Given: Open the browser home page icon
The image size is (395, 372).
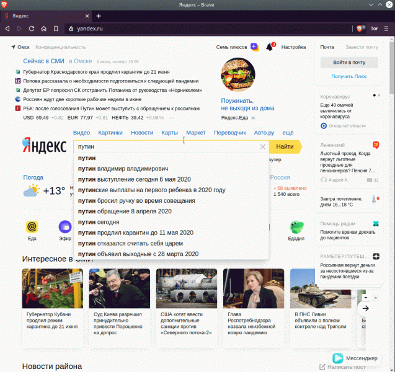Looking at the screenshot, I should coord(43,29).
